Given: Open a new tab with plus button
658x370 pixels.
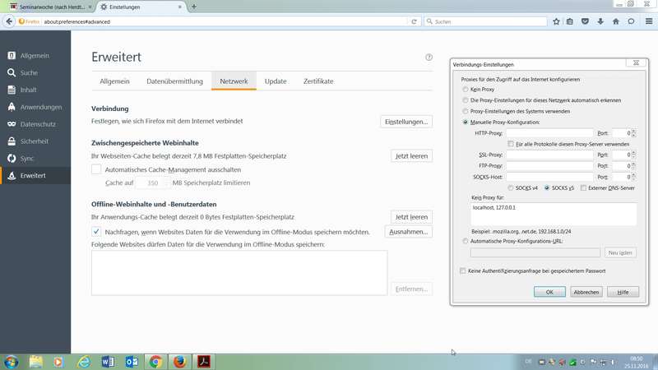Looking at the screenshot, I should click(194, 7).
